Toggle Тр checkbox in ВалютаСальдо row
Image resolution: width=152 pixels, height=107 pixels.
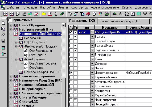click(x=76, y=41)
